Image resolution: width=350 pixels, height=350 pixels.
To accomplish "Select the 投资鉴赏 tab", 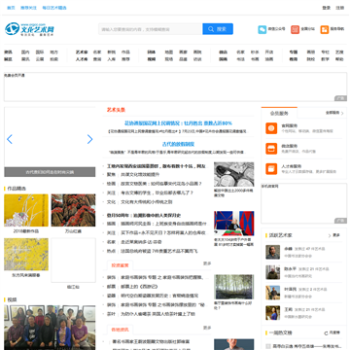I will [x=120, y=265].
